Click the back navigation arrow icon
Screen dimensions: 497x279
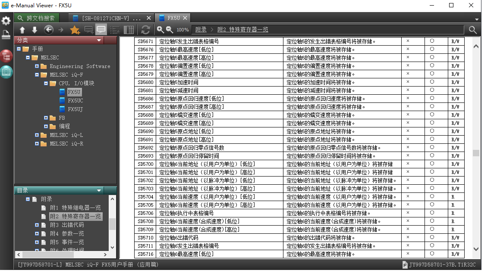pos(49,30)
